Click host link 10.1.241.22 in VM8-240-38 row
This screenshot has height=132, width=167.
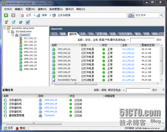click(x=128, y=76)
